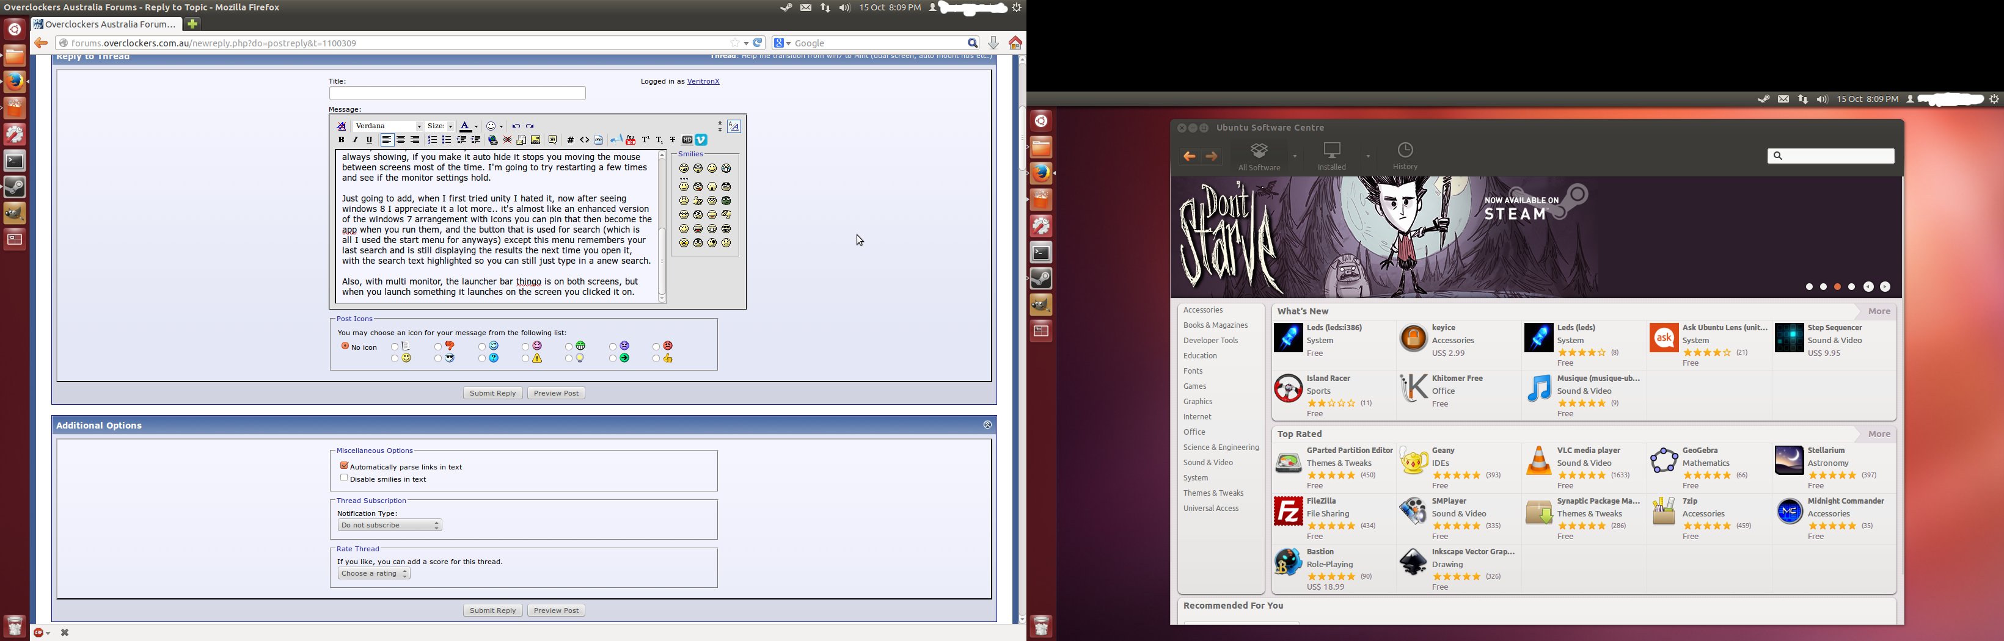This screenshot has width=2004, height=641.
Task: Select the question mark post icon radio
Action: tap(481, 359)
